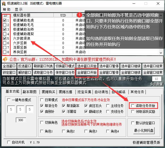Check the checkbox for row 8 养狗竖版
165x148 pixels.
tap(5, 52)
